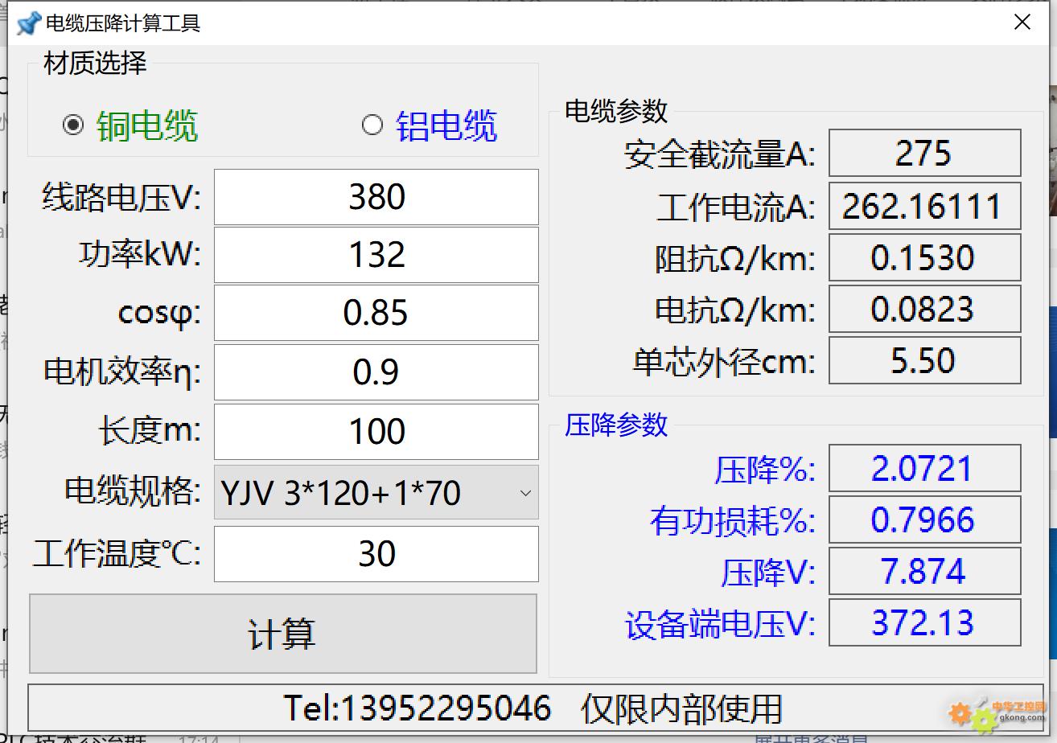Click the Tel:13952295046 footer text
Image resolution: width=1057 pixels, height=743 pixels.
click(419, 708)
